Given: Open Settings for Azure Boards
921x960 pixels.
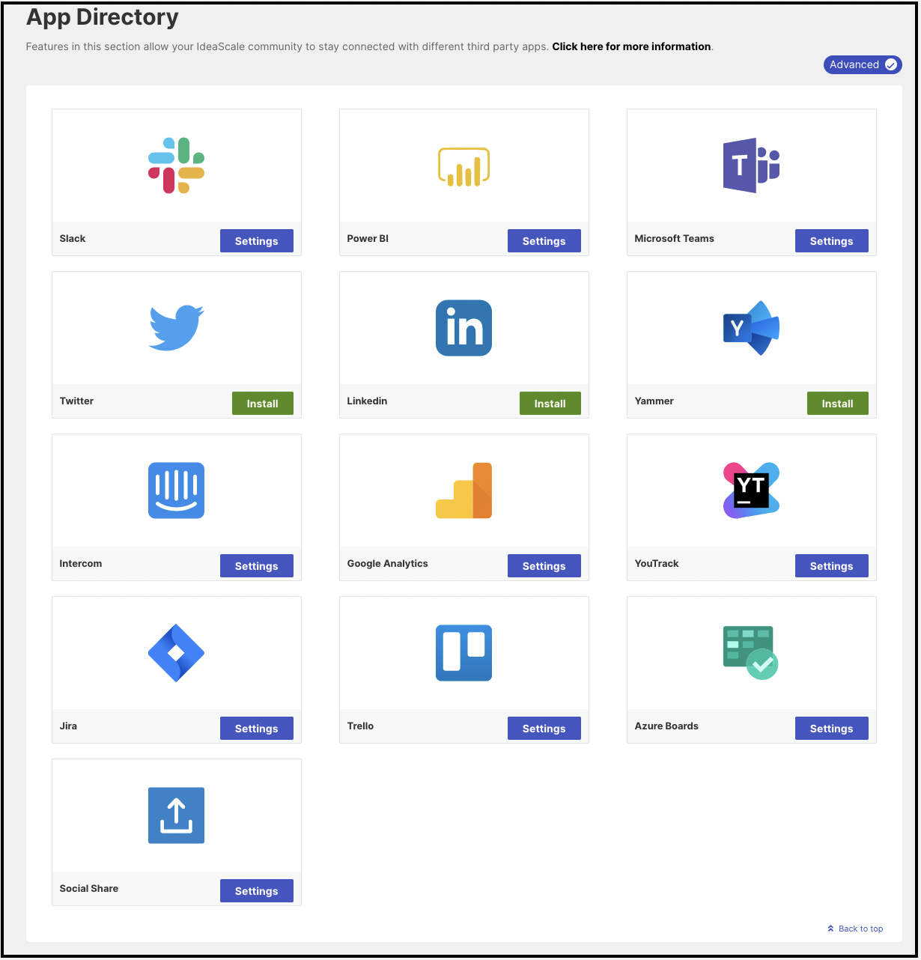Looking at the screenshot, I should coord(831,728).
